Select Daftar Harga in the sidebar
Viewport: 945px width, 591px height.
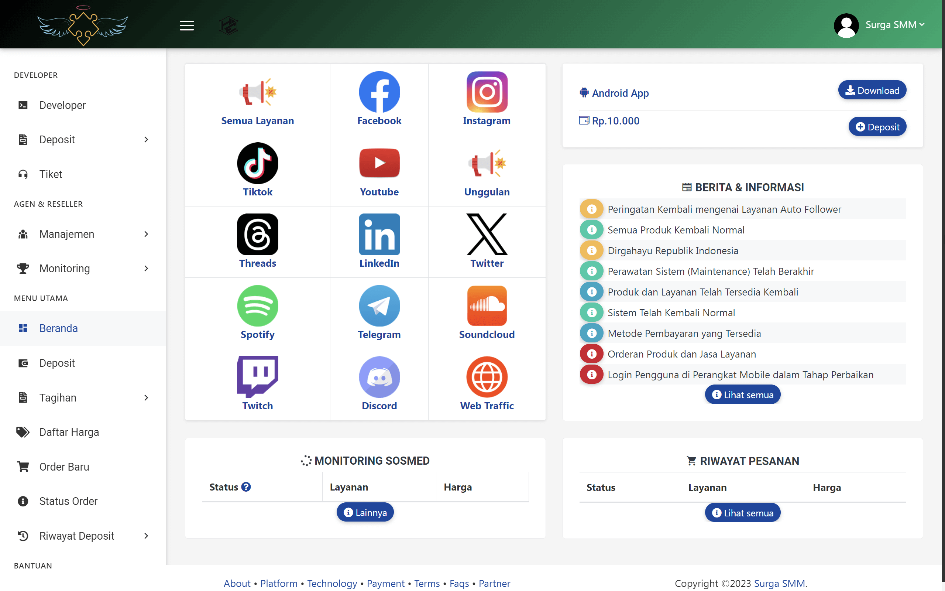point(69,432)
